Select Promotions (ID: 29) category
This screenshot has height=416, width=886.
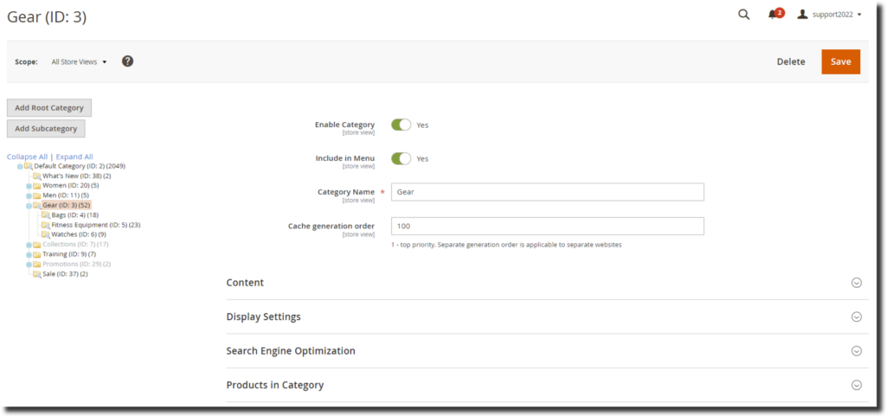tap(77, 264)
